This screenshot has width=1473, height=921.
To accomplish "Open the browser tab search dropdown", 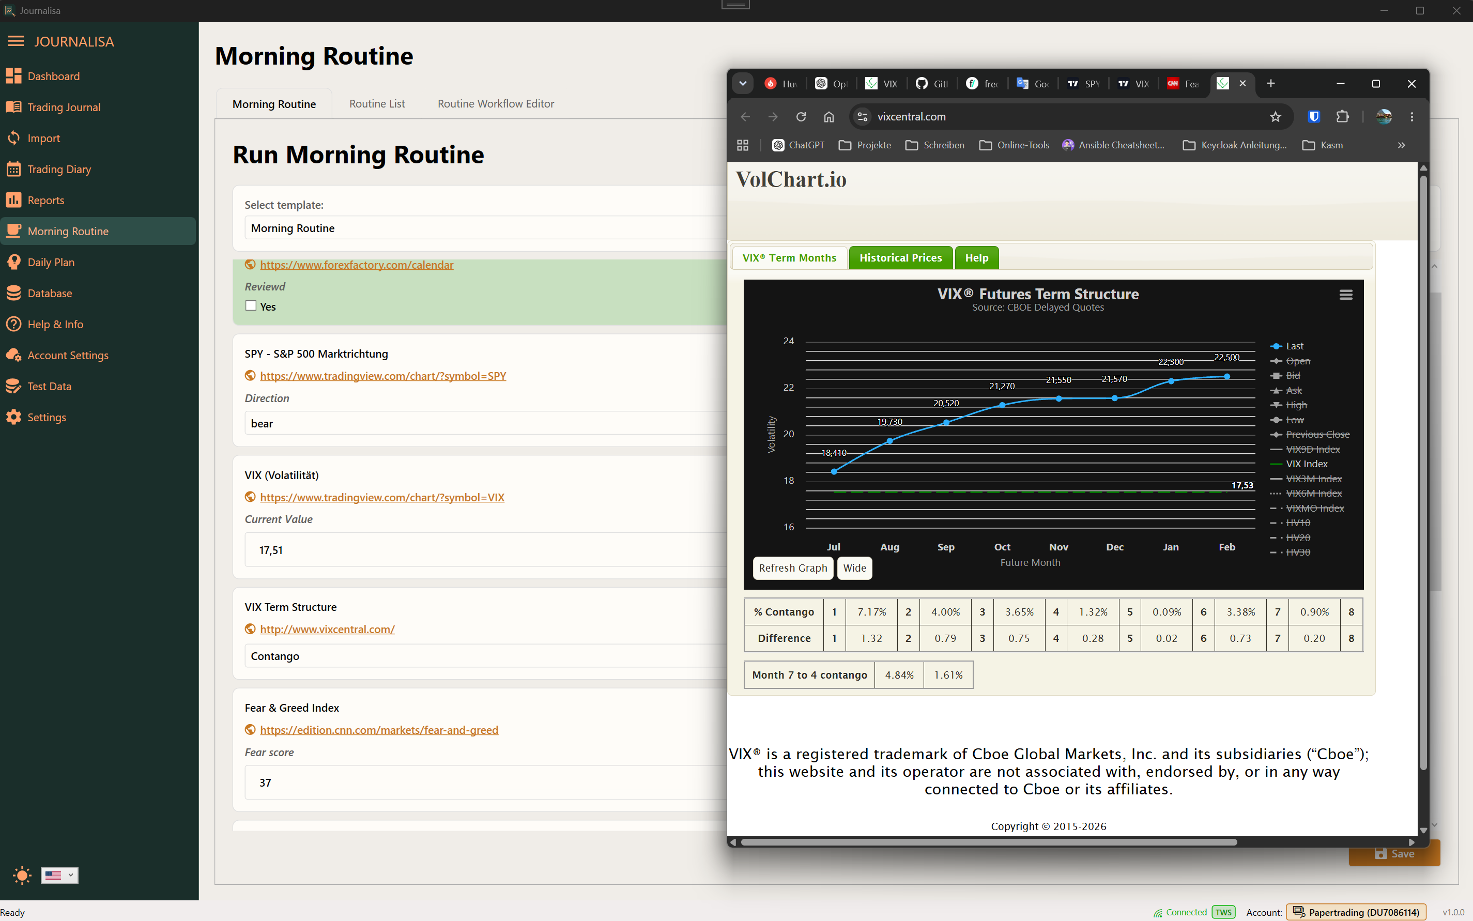I will tap(743, 83).
